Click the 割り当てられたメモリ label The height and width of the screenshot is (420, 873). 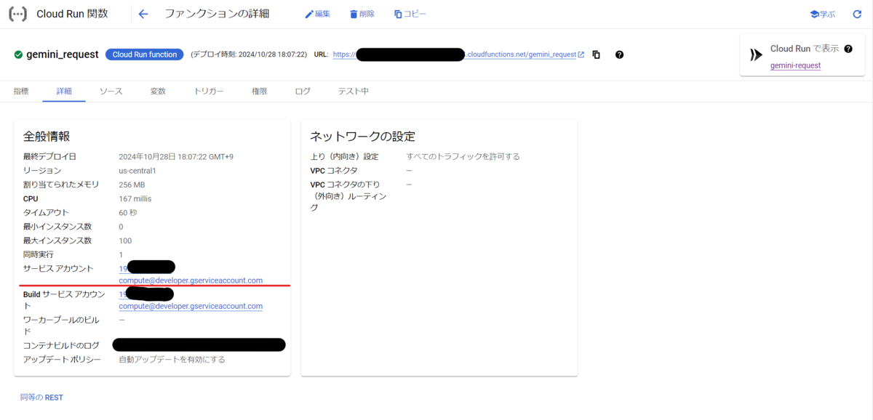61,185
